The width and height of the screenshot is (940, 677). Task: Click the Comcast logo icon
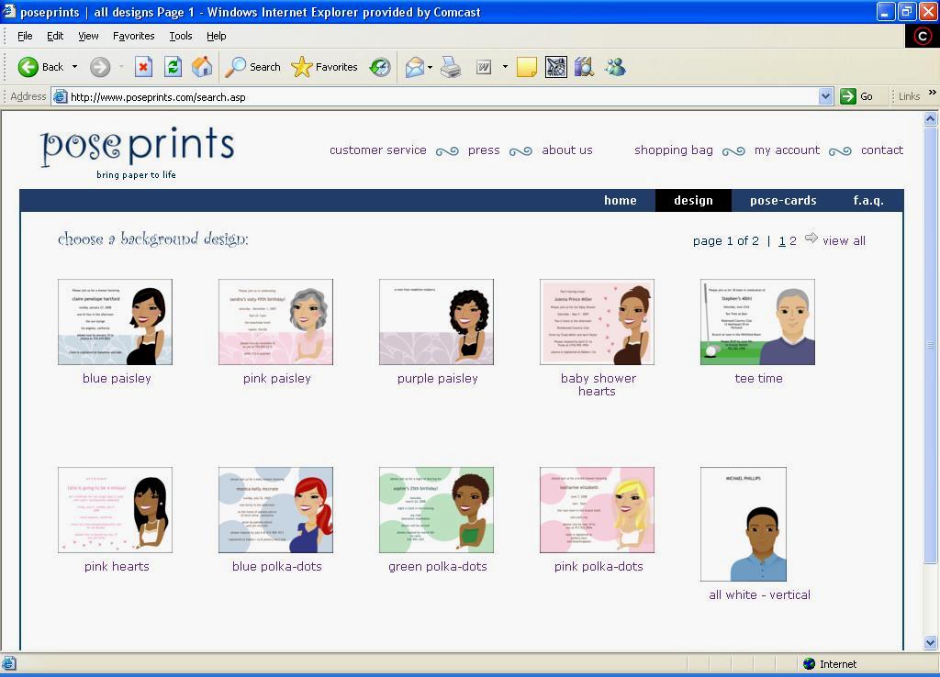click(x=922, y=37)
